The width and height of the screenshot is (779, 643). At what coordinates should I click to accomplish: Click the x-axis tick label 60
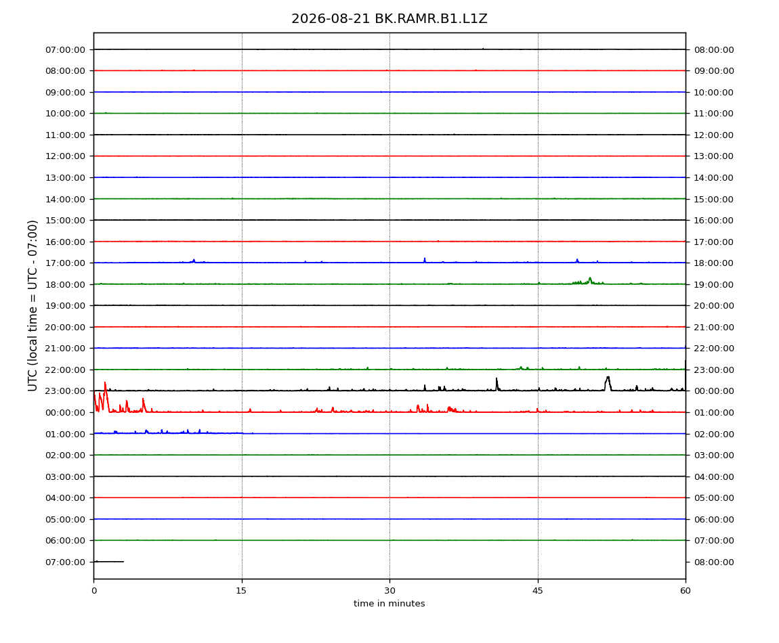tap(686, 591)
